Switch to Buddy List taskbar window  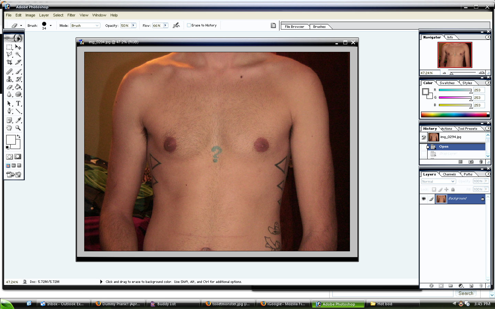click(173, 304)
